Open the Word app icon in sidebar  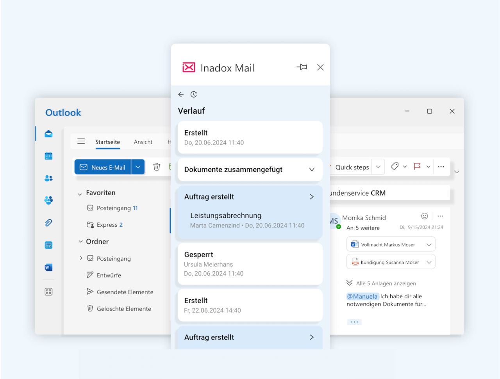[48, 267]
